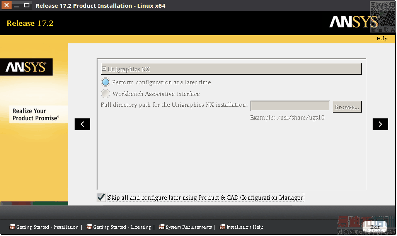Open Getting Started - Installation PDF
The width and height of the screenshot is (397, 236).
[x=47, y=227]
